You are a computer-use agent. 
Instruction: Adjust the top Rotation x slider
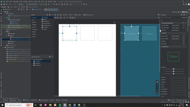click(x=173, y=69)
